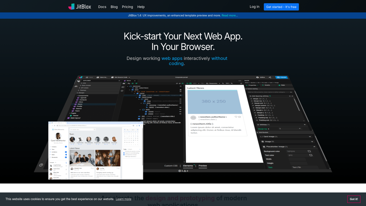Image resolution: width=366 pixels, height=206 pixels.
Task: Expand the Image (1) attributes section
Action: click(312, 142)
